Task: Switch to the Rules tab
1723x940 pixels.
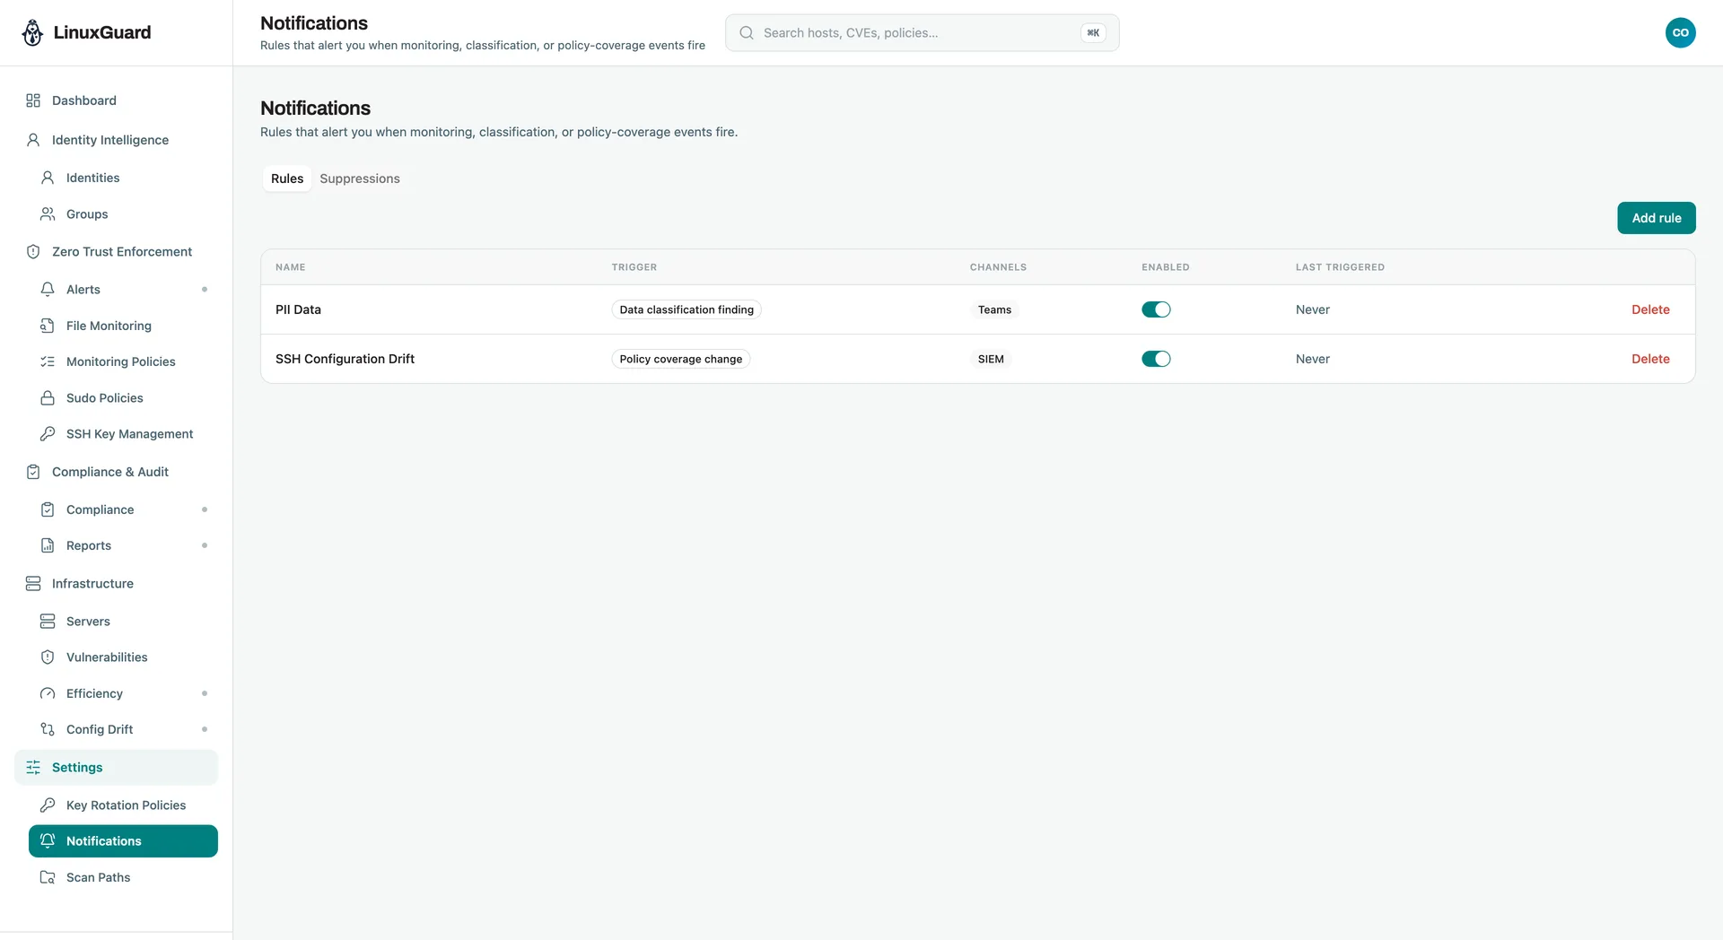Action: [287, 178]
